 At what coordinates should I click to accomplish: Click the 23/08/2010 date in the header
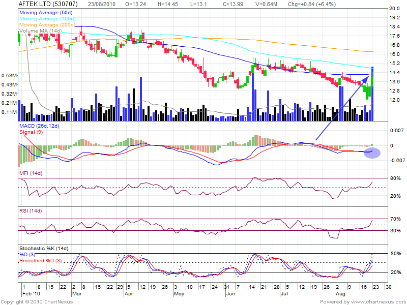click(x=102, y=4)
